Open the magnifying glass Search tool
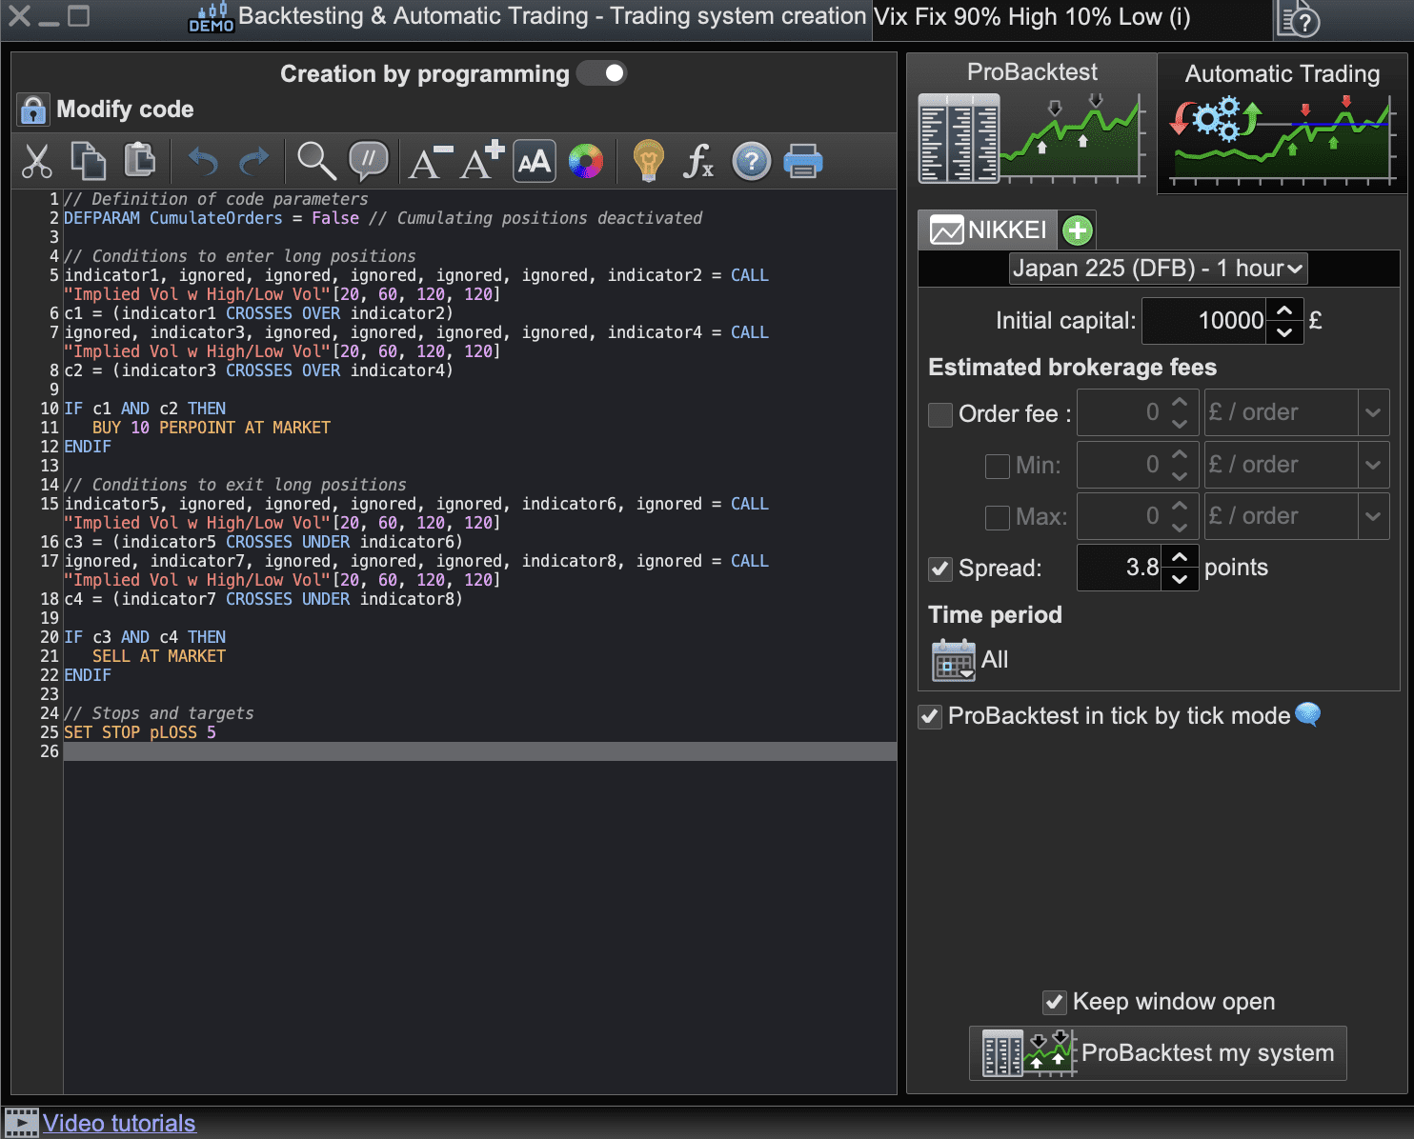1414x1139 pixels. [x=316, y=161]
